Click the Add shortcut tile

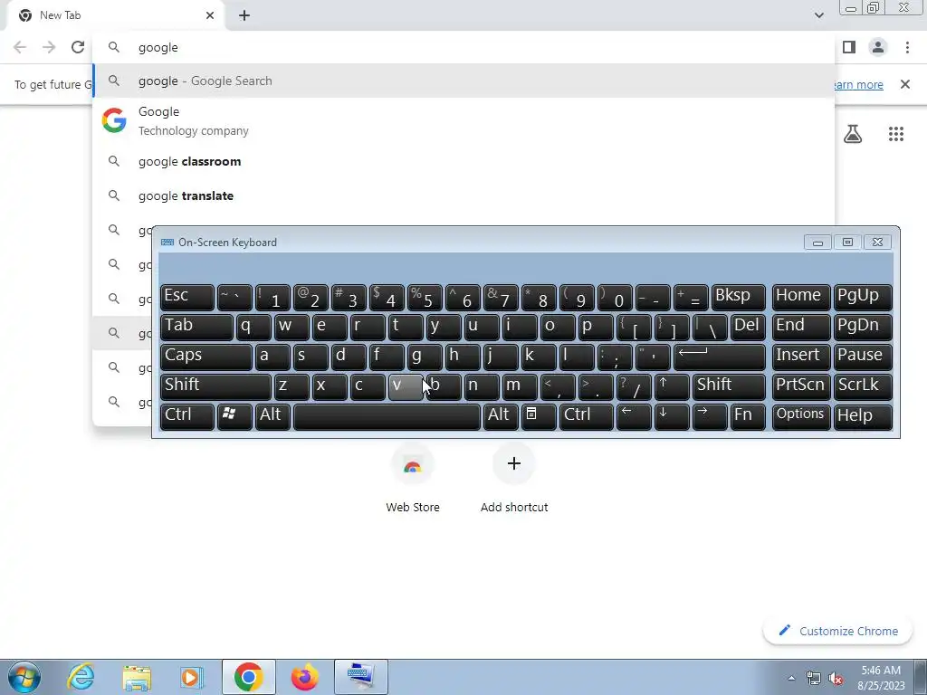pos(514,479)
